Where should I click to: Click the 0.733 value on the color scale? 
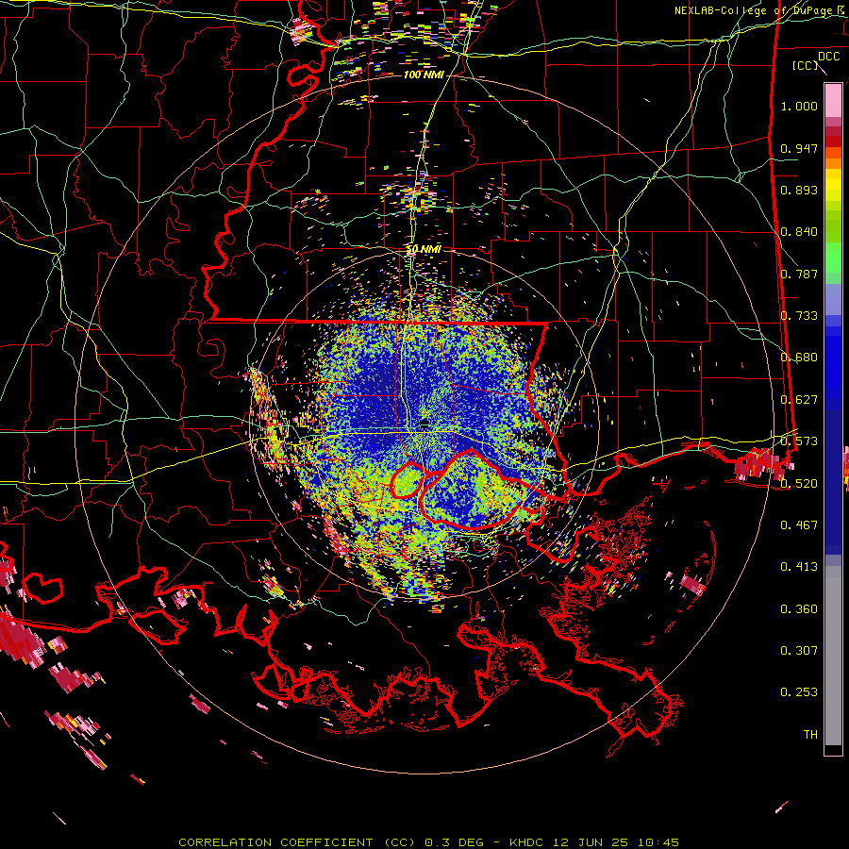click(x=799, y=316)
